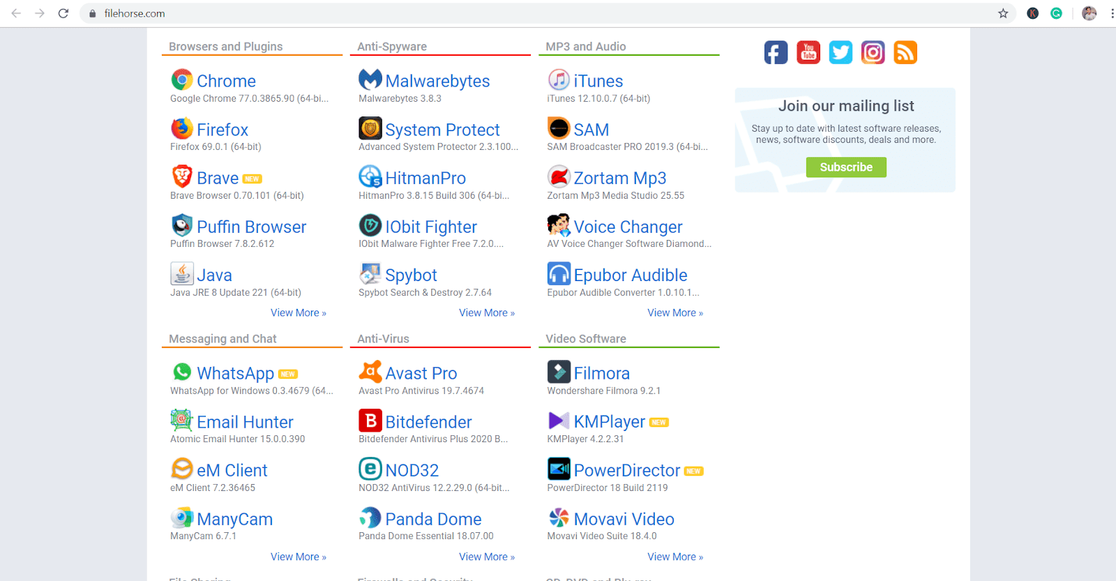View More under MP3 and Audio
Image resolution: width=1116 pixels, height=581 pixels.
[x=675, y=312]
